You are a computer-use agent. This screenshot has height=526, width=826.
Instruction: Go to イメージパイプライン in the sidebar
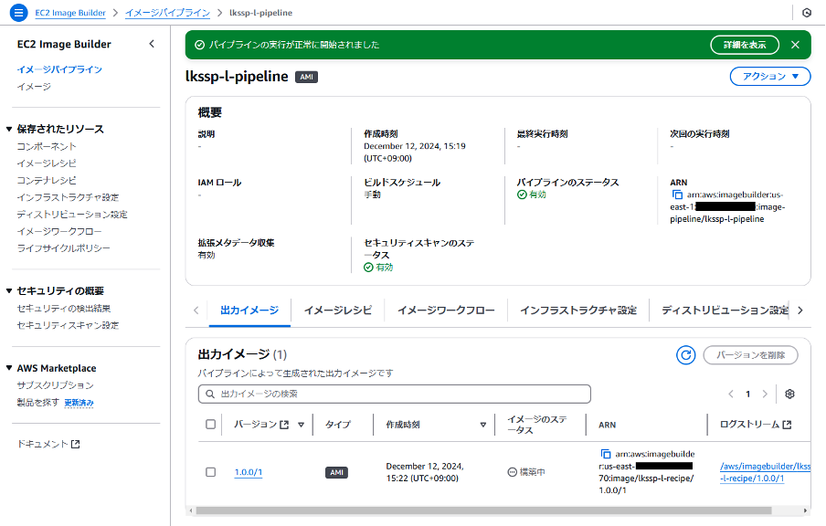59,69
